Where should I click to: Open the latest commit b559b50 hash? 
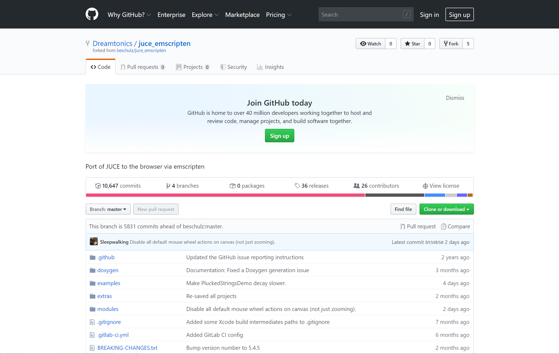[434, 242]
